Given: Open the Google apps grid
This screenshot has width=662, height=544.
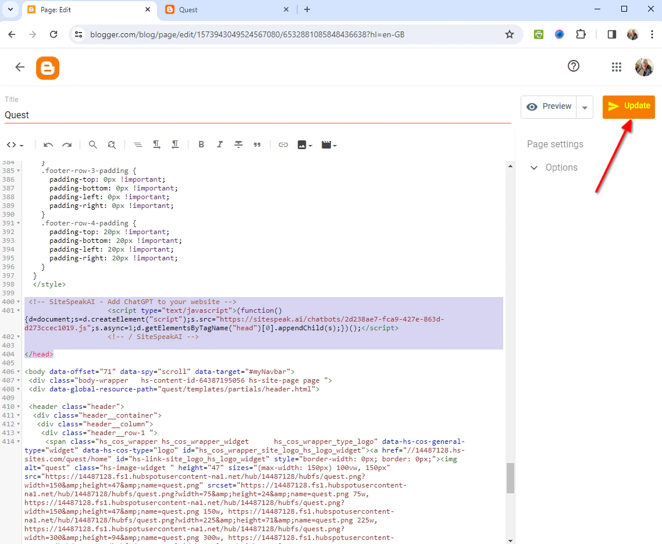Looking at the screenshot, I should tap(617, 66).
